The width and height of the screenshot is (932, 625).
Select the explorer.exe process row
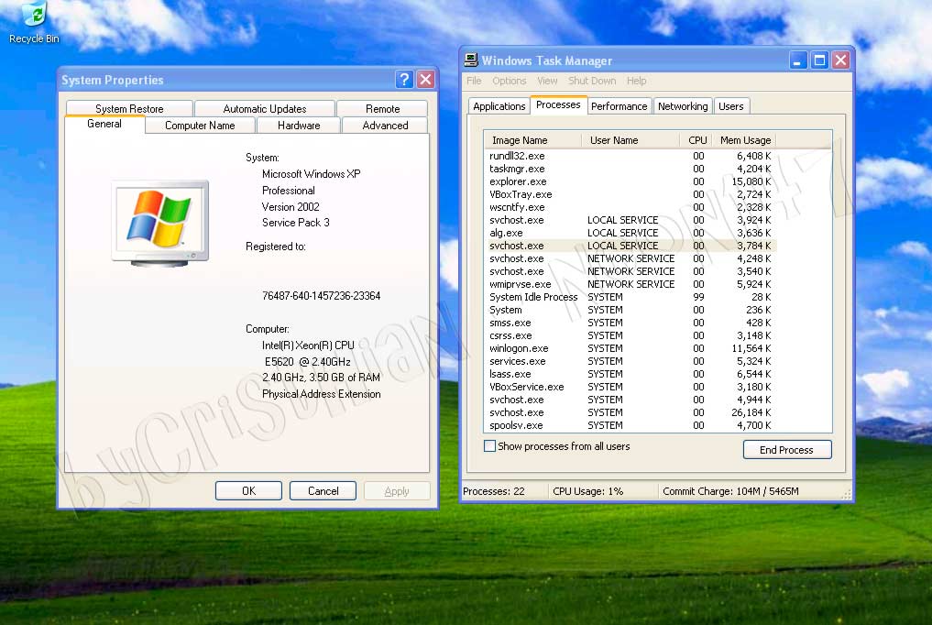630,181
